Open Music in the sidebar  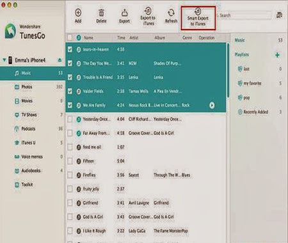33,73
